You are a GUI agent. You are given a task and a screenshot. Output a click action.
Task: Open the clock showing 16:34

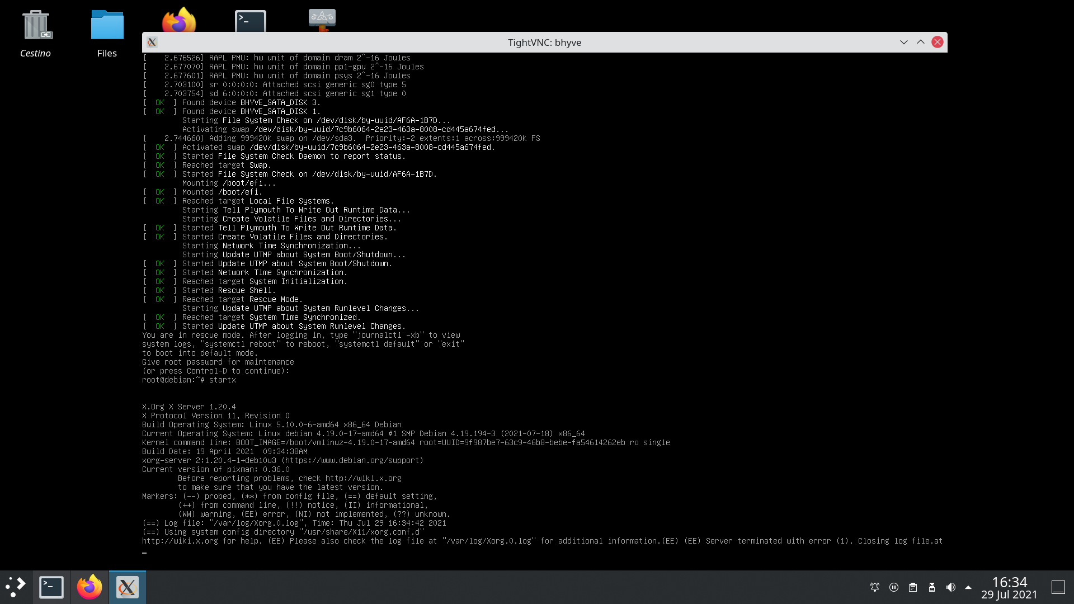click(1009, 587)
